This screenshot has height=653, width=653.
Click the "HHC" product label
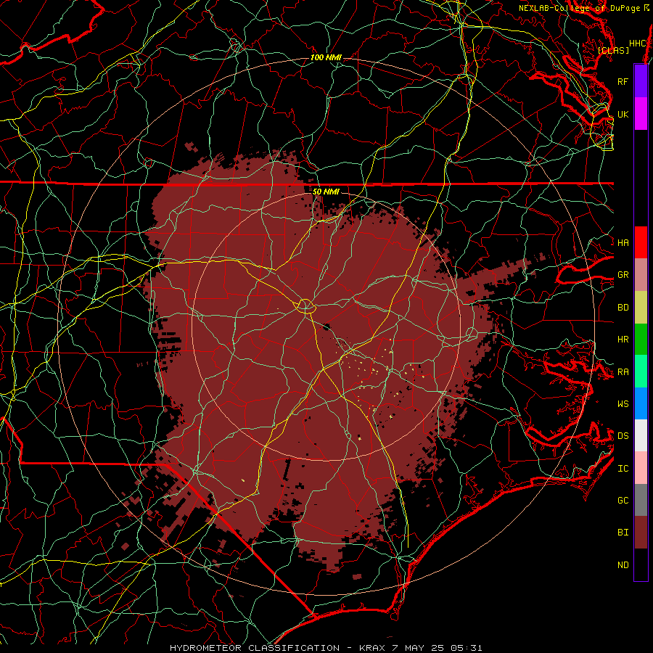click(x=638, y=44)
